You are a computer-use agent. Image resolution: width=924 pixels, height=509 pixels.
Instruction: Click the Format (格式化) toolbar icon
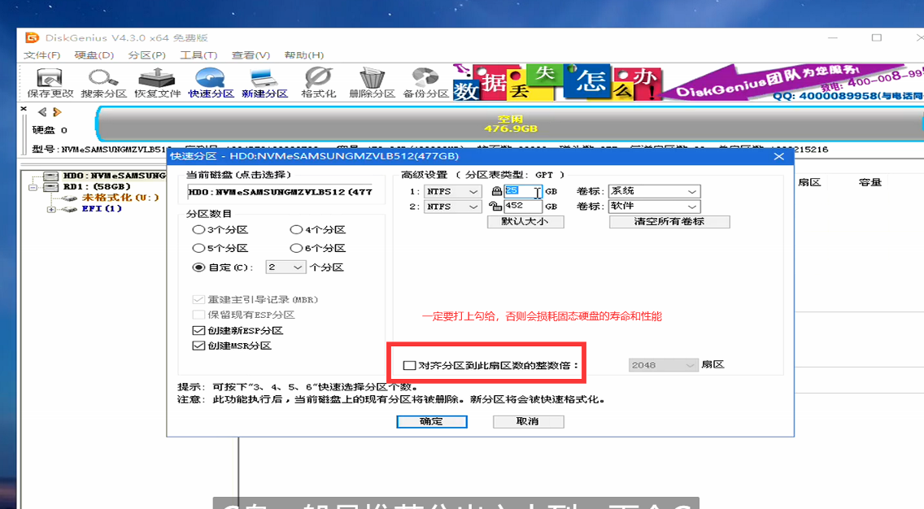pyautogui.click(x=318, y=82)
